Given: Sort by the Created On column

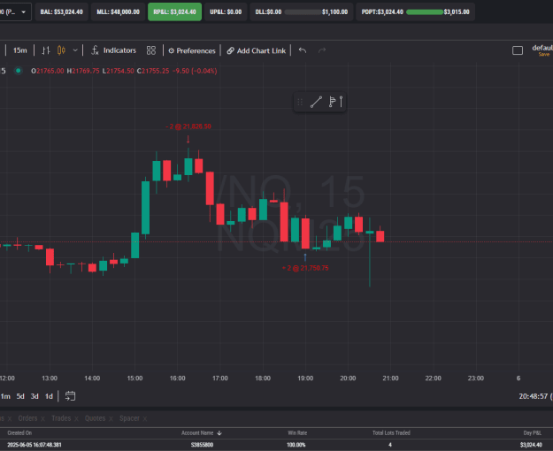Looking at the screenshot, I should (19, 433).
